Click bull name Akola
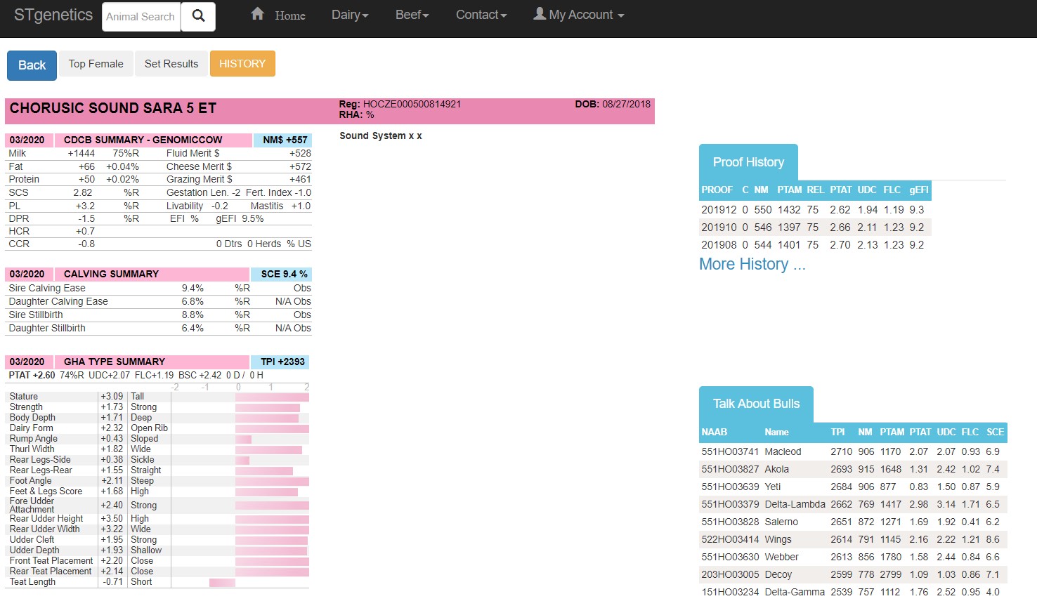The width and height of the screenshot is (1037, 601). 776,469
